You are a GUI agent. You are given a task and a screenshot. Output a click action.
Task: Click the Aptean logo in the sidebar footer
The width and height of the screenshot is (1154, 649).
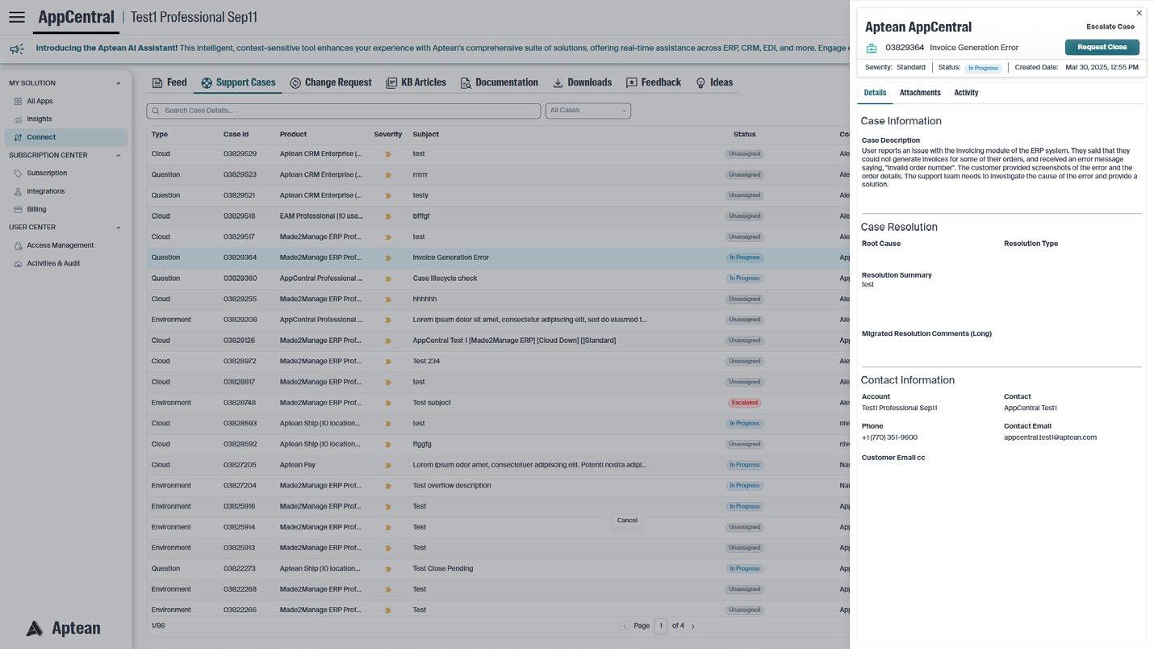point(63,628)
